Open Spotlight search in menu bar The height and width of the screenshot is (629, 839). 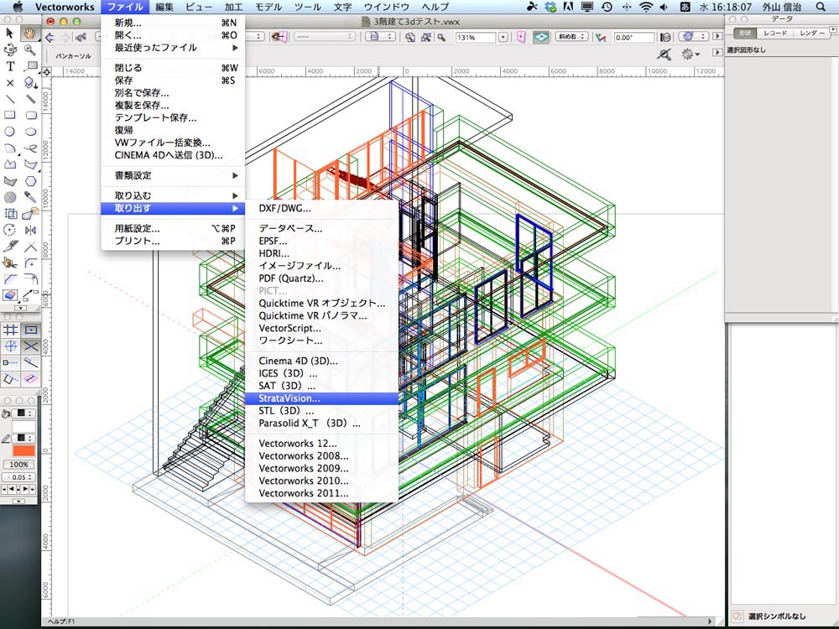click(821, 7)
